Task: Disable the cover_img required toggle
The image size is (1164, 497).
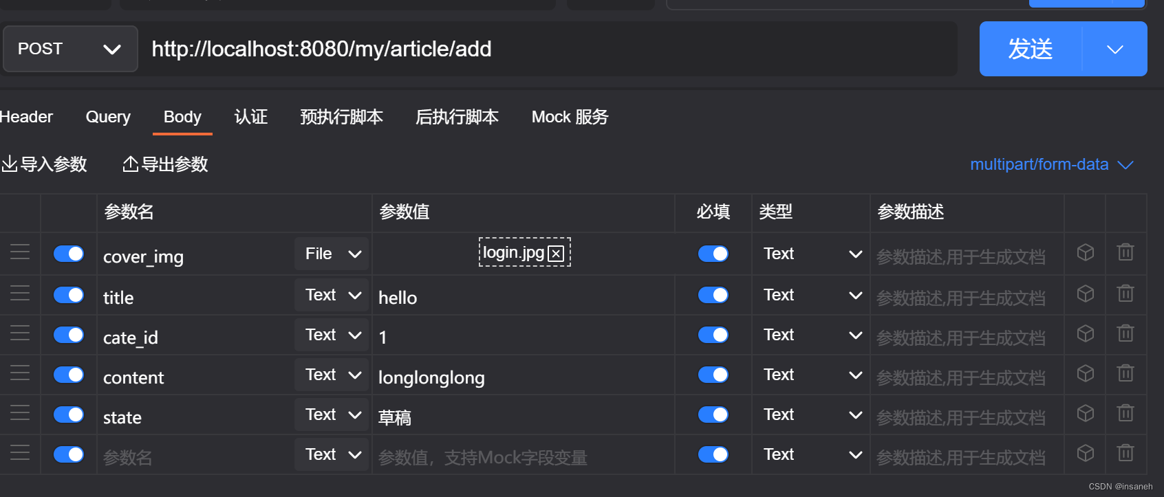Action: click(713, 253)
